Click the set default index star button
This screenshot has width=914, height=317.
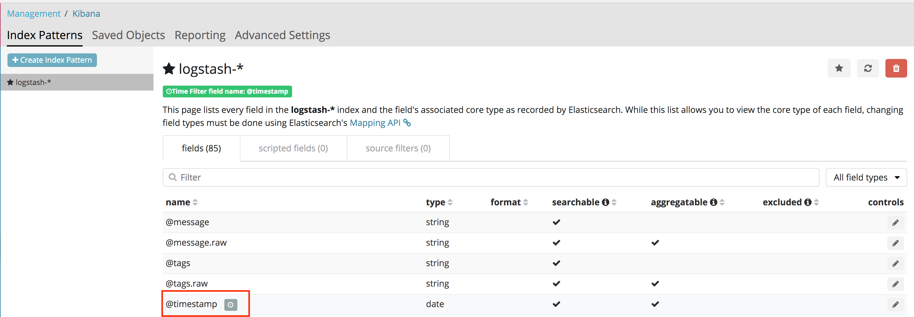(839, 68)
